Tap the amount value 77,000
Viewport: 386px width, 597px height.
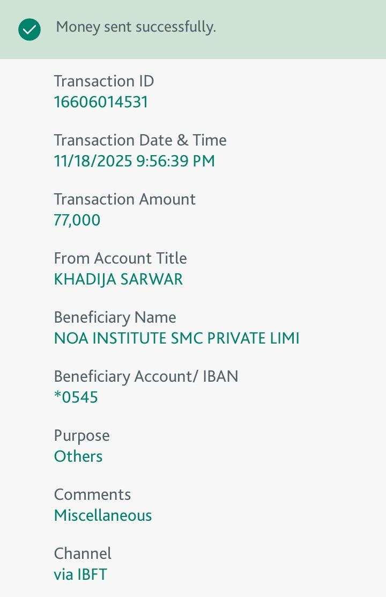point(77,220)
